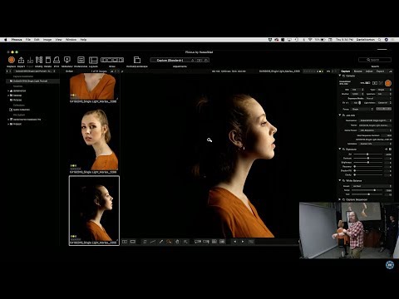The width and height of the screenshot is (399, 299).
Task: Click the Search field in the toolbar
Action: pos(375,60)
